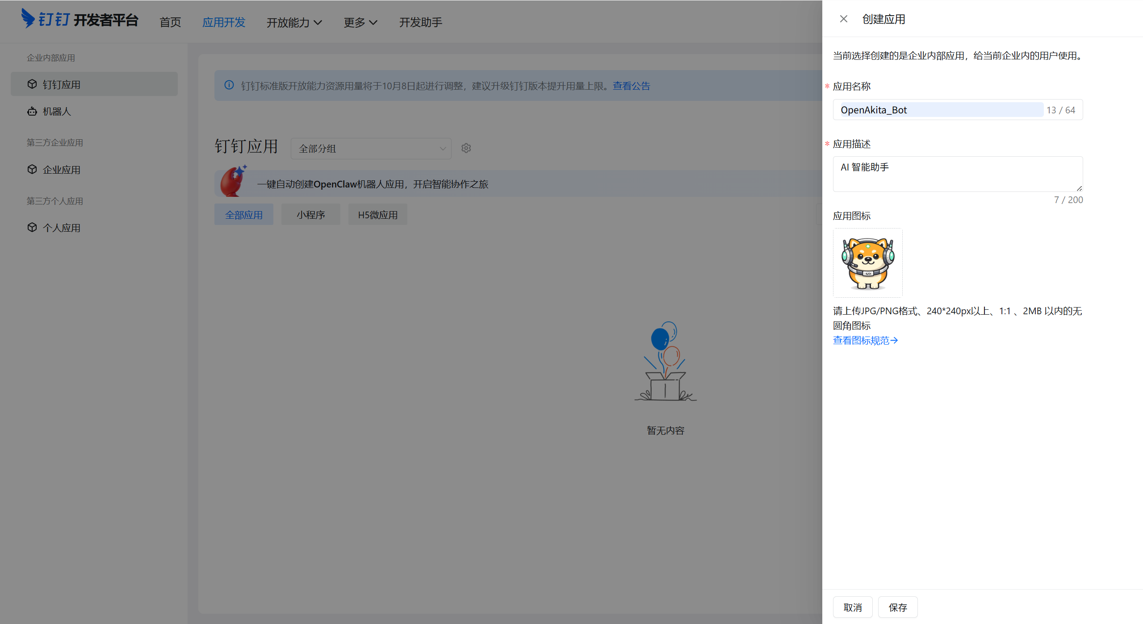The width and height of the screenshot is (1143, 624).
Task: Click the OpenClaw lobster mascot icon
Action: pos(233,181)
